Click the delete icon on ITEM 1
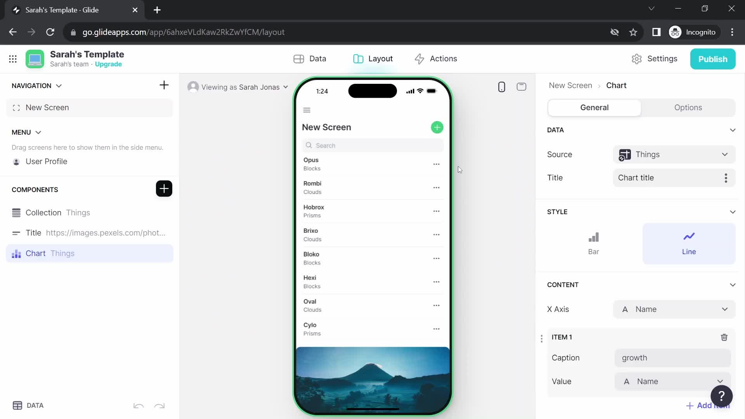Screen dimensions: 745x419 tap(724, 337)
